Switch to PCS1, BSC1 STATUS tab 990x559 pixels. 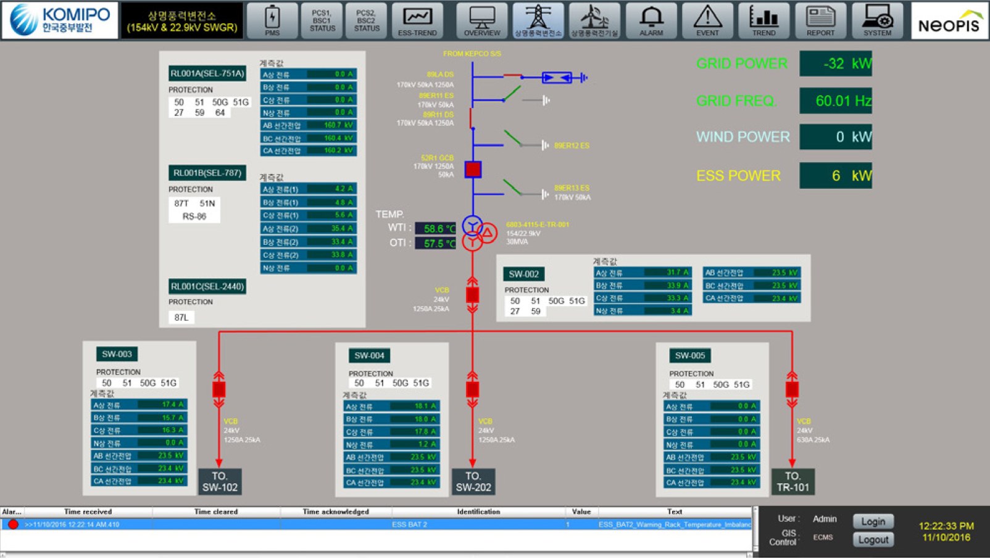coord(322,20)
